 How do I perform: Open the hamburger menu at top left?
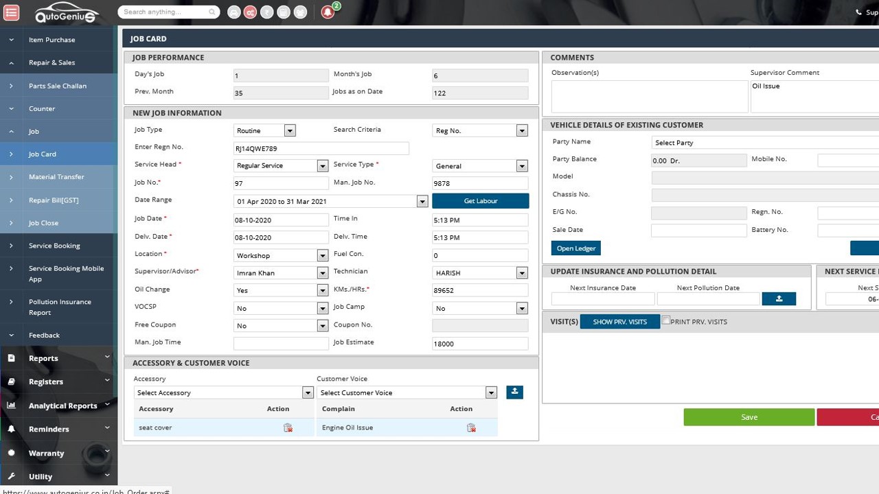(x=11, y=12)
